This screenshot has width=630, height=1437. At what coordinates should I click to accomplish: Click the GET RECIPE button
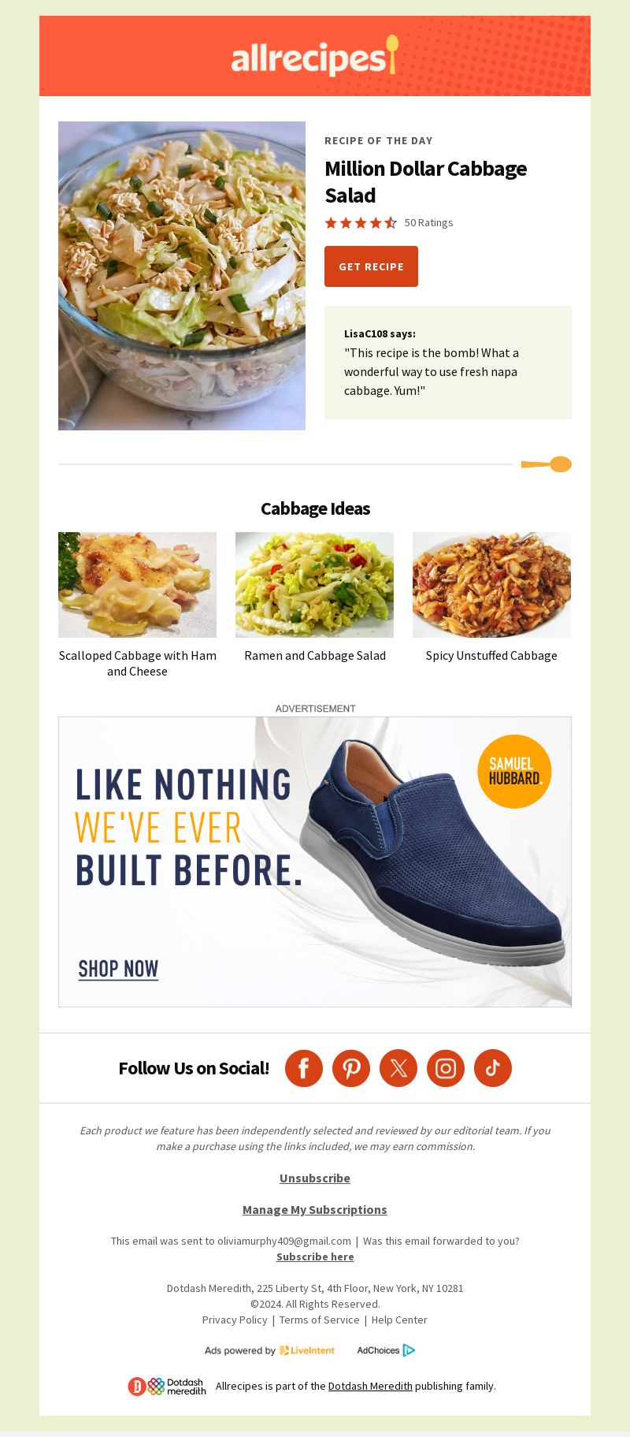coord(371,266)
